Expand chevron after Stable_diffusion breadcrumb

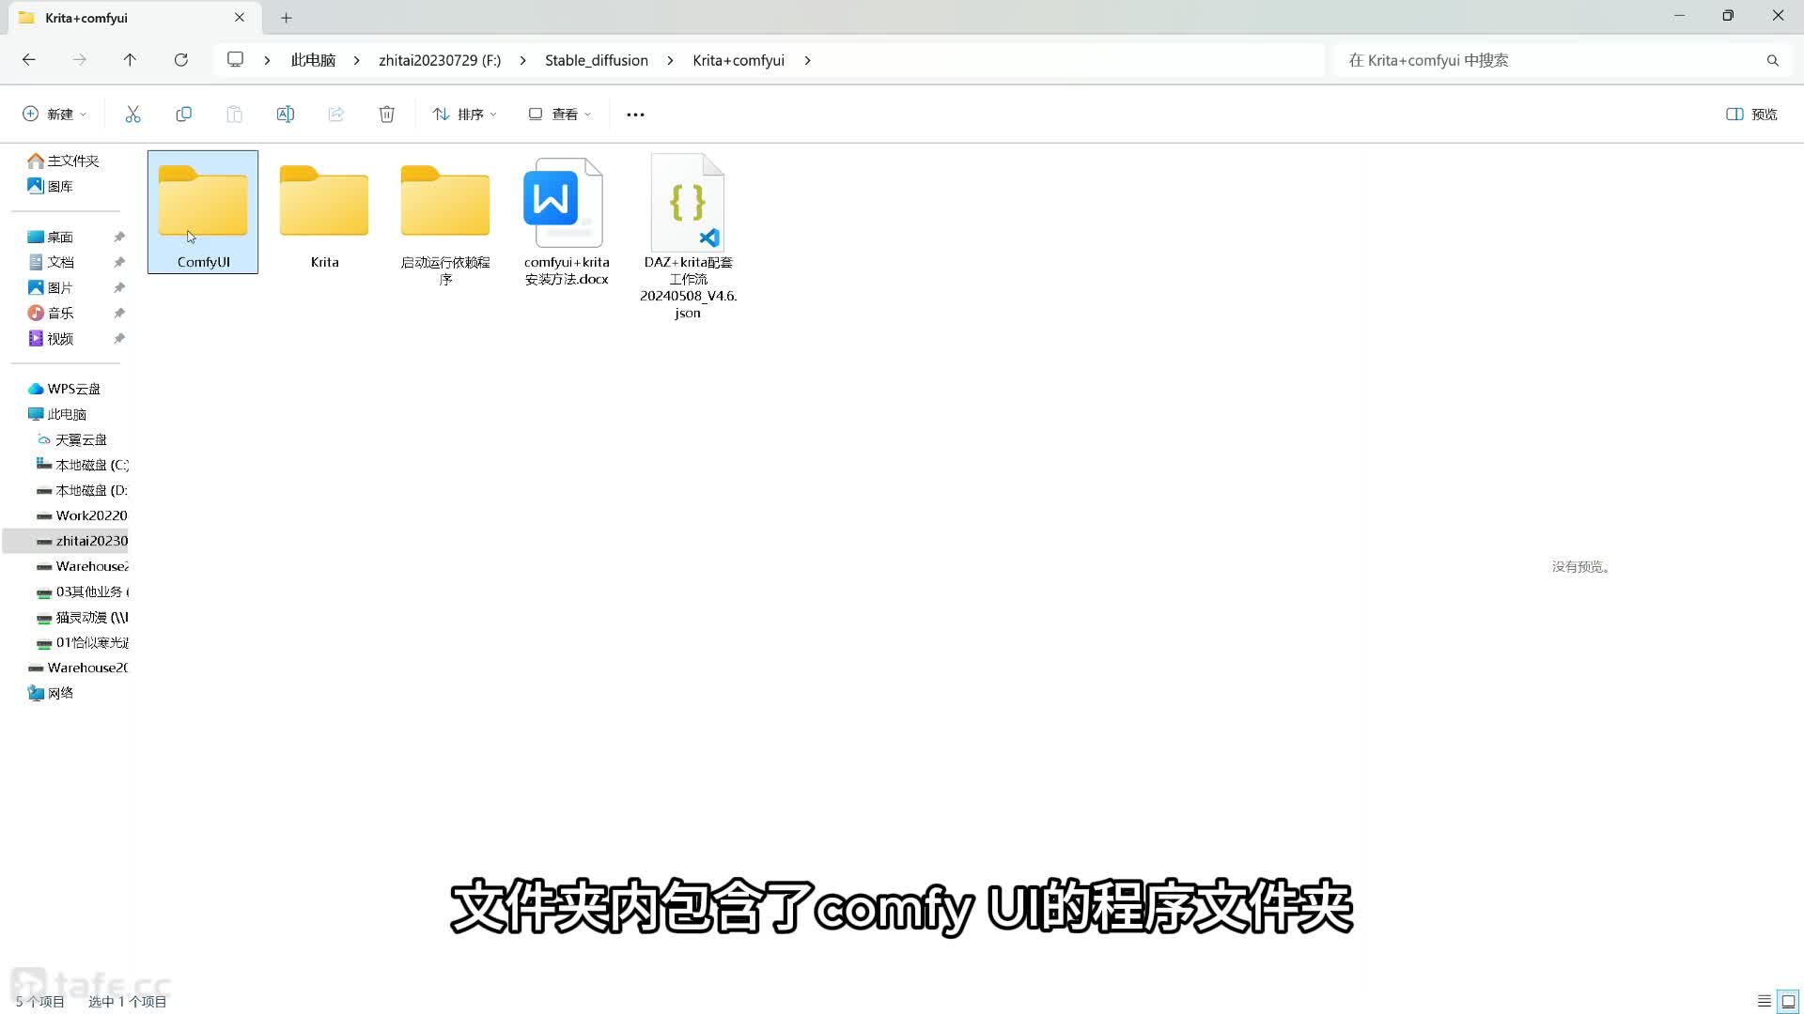(670, 60)
